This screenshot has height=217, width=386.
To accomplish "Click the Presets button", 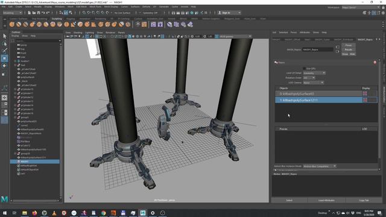I will 349,49.
